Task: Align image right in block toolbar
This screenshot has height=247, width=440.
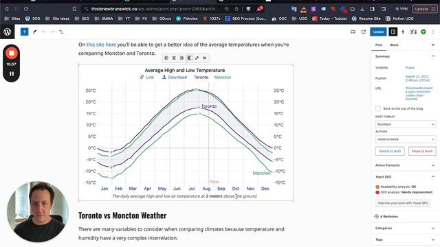Action: point(181,58)
